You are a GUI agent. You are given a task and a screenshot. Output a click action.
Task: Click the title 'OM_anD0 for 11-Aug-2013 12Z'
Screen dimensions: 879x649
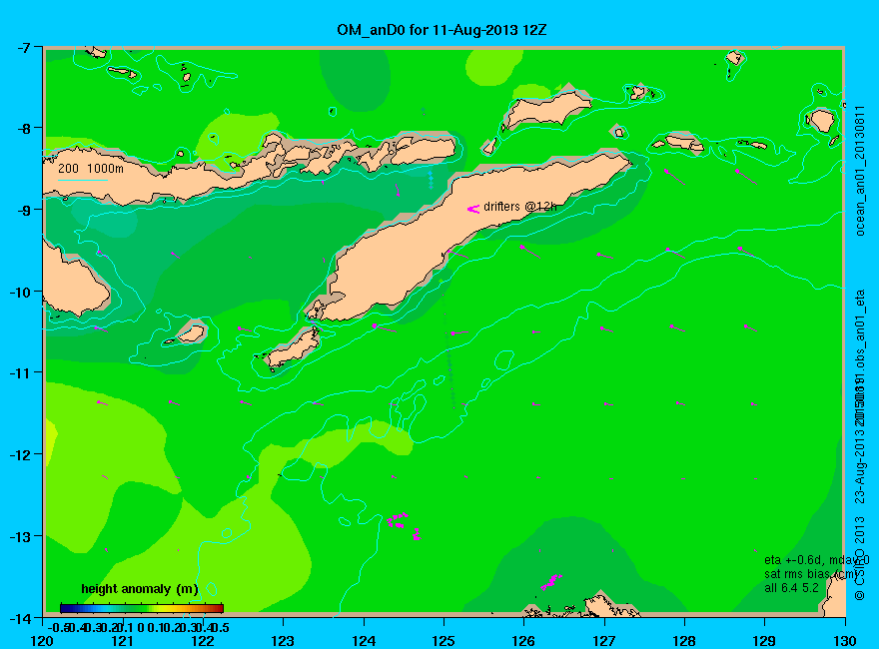tap(441, 30)
